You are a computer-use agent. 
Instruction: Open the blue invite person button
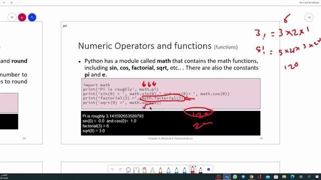(x=32, y=17)
